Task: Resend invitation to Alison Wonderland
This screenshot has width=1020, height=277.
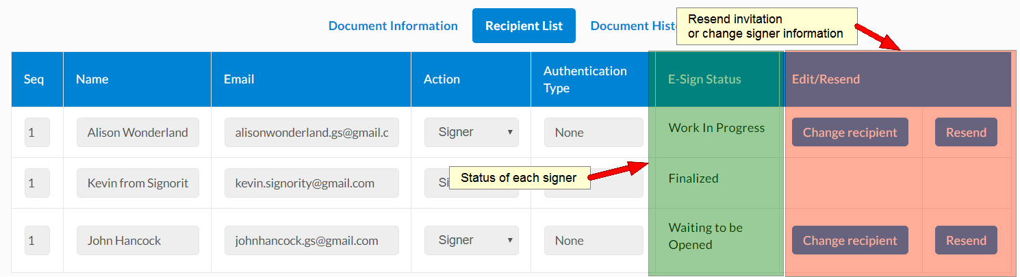Action: 966,132
